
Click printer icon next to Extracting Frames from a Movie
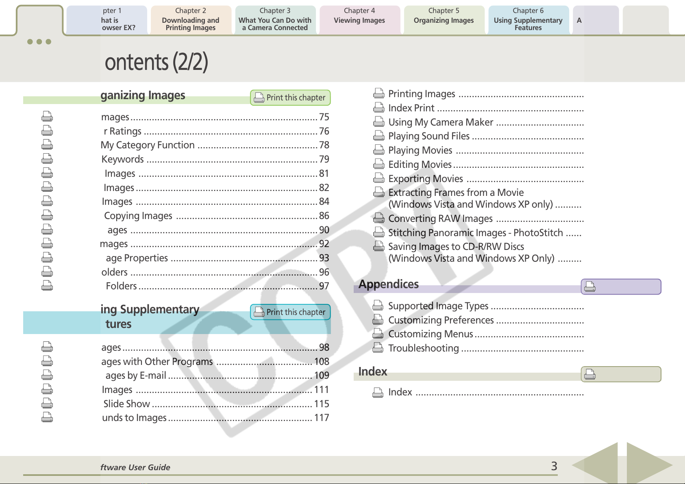coord(379,192)
